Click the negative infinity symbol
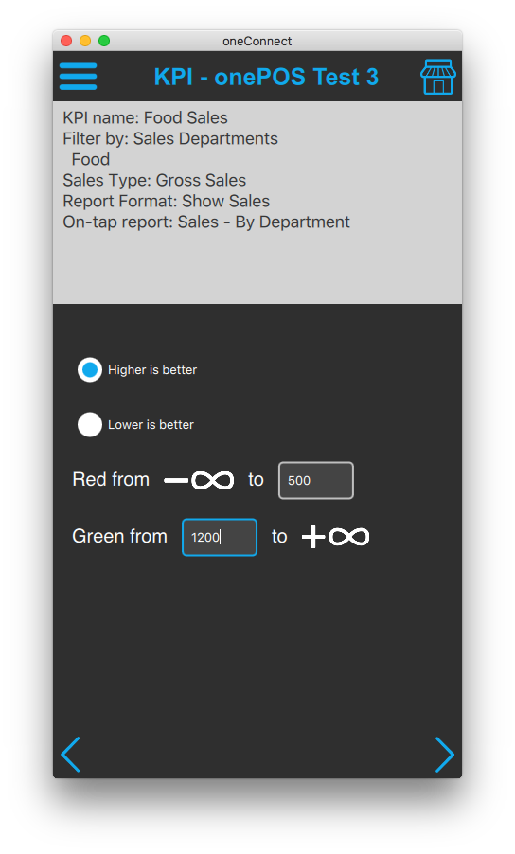The width and height of the screenshot is (515, 854). 199,480
